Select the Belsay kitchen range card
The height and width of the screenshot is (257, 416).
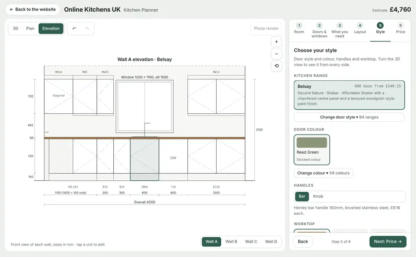tap(349, 95)
